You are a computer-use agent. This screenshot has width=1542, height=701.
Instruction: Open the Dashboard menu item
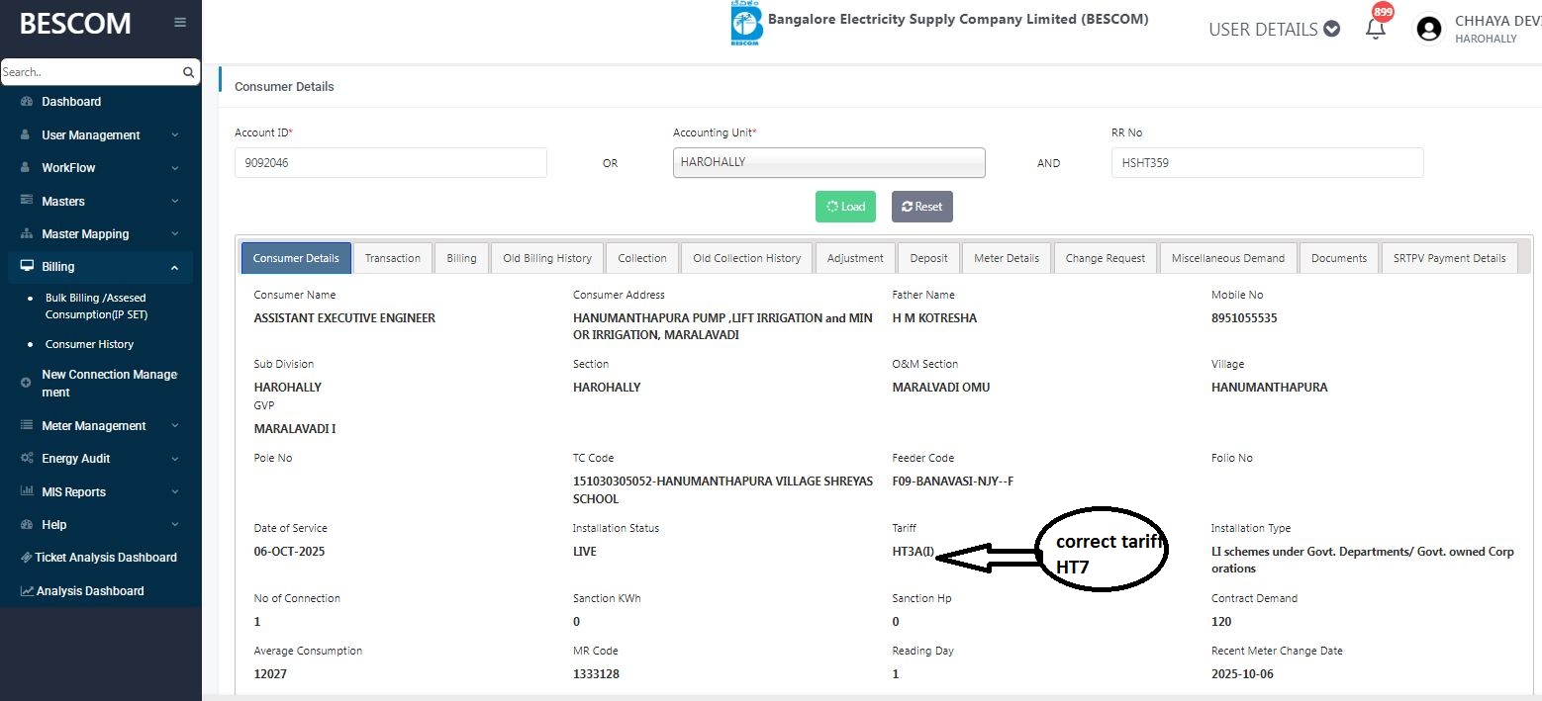click(71, 102)
